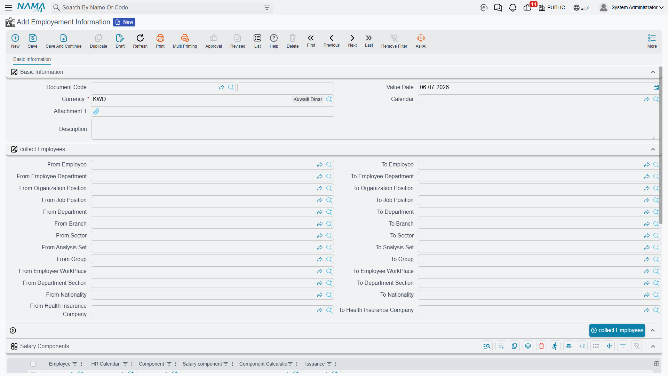Sort by the Issuance column header
The height and width of the screenshot is (376, 668).
[x=315, y=364]
